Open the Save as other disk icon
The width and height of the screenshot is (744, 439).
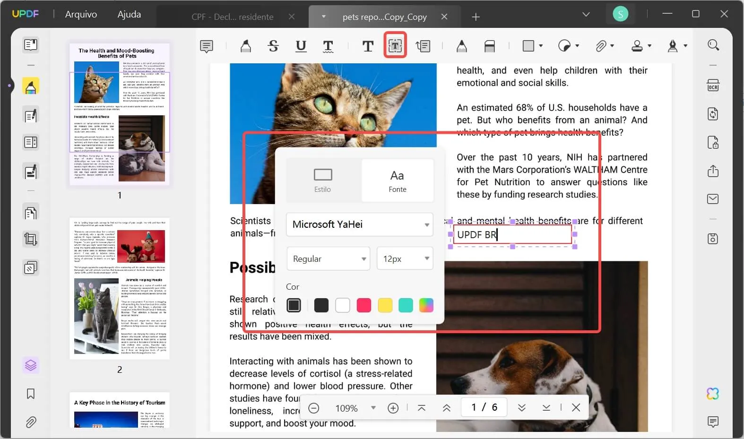[713, 239]
